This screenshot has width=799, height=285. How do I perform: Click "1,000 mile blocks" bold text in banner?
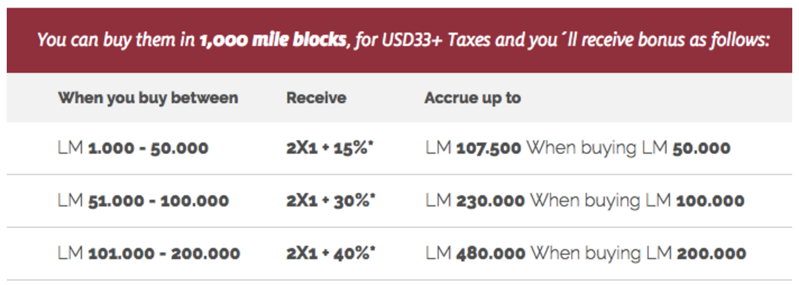click(273, 40)
